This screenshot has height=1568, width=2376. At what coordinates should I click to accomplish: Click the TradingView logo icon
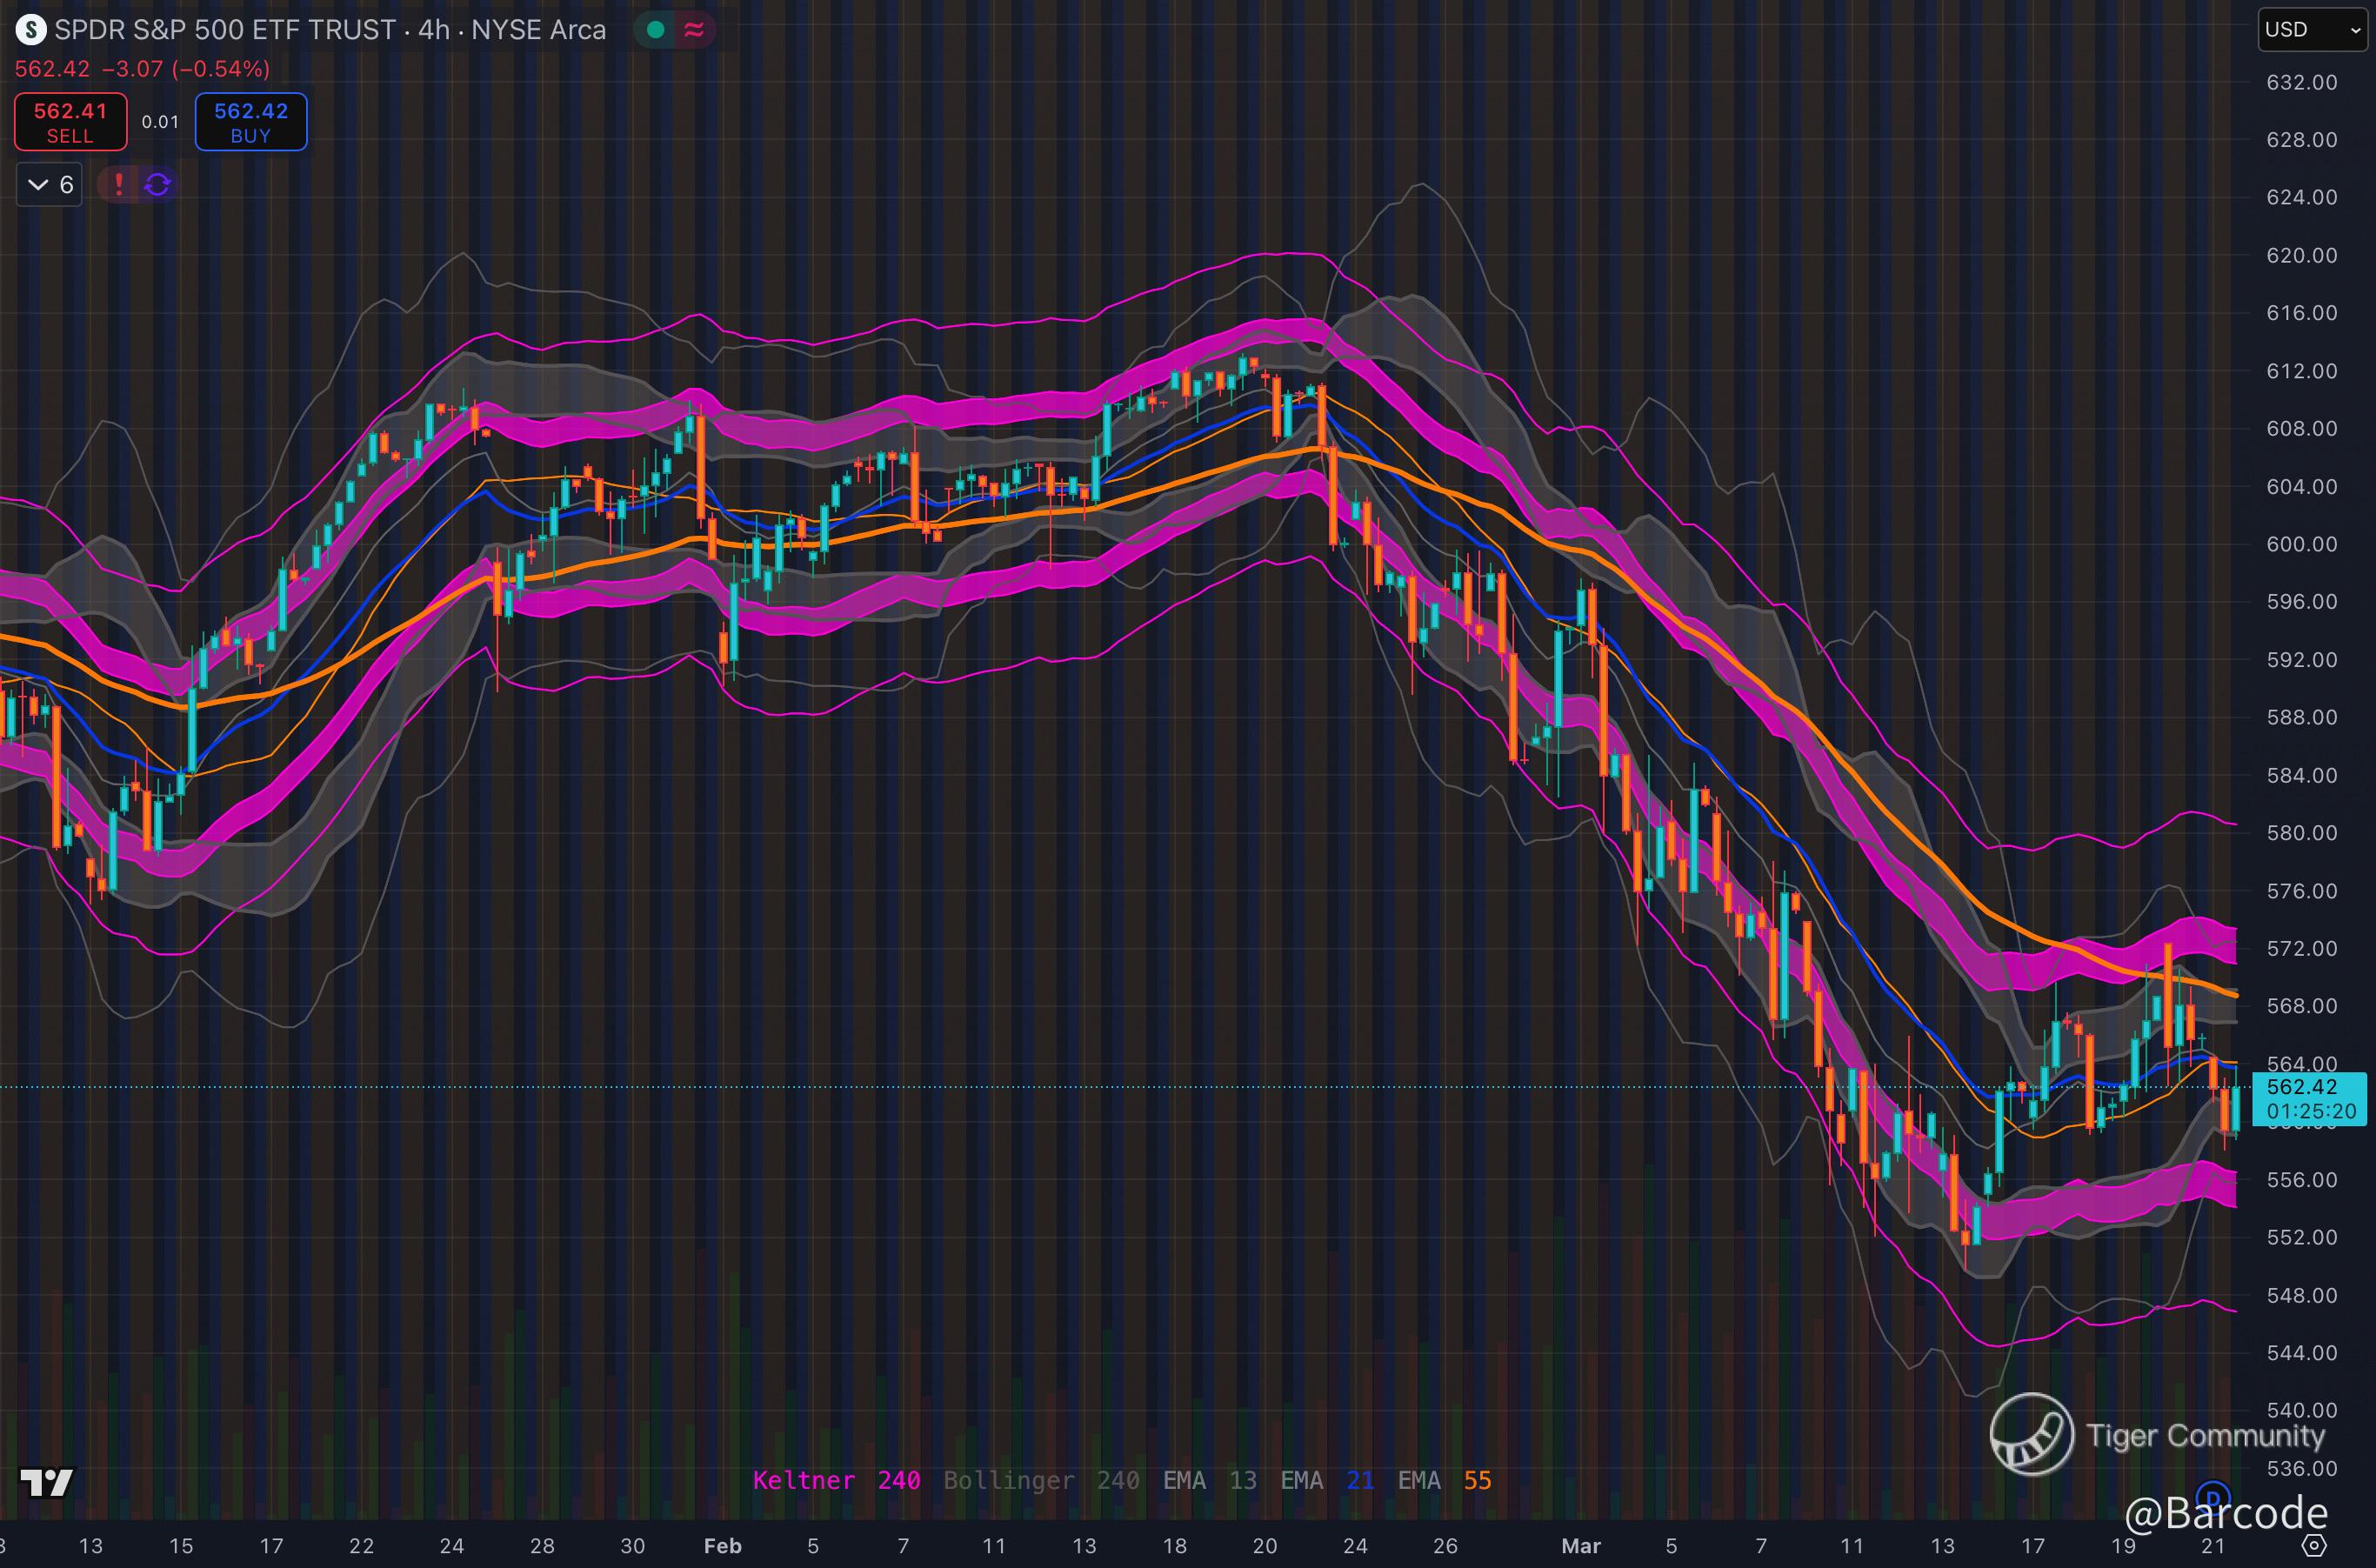tap(47, 1482)
